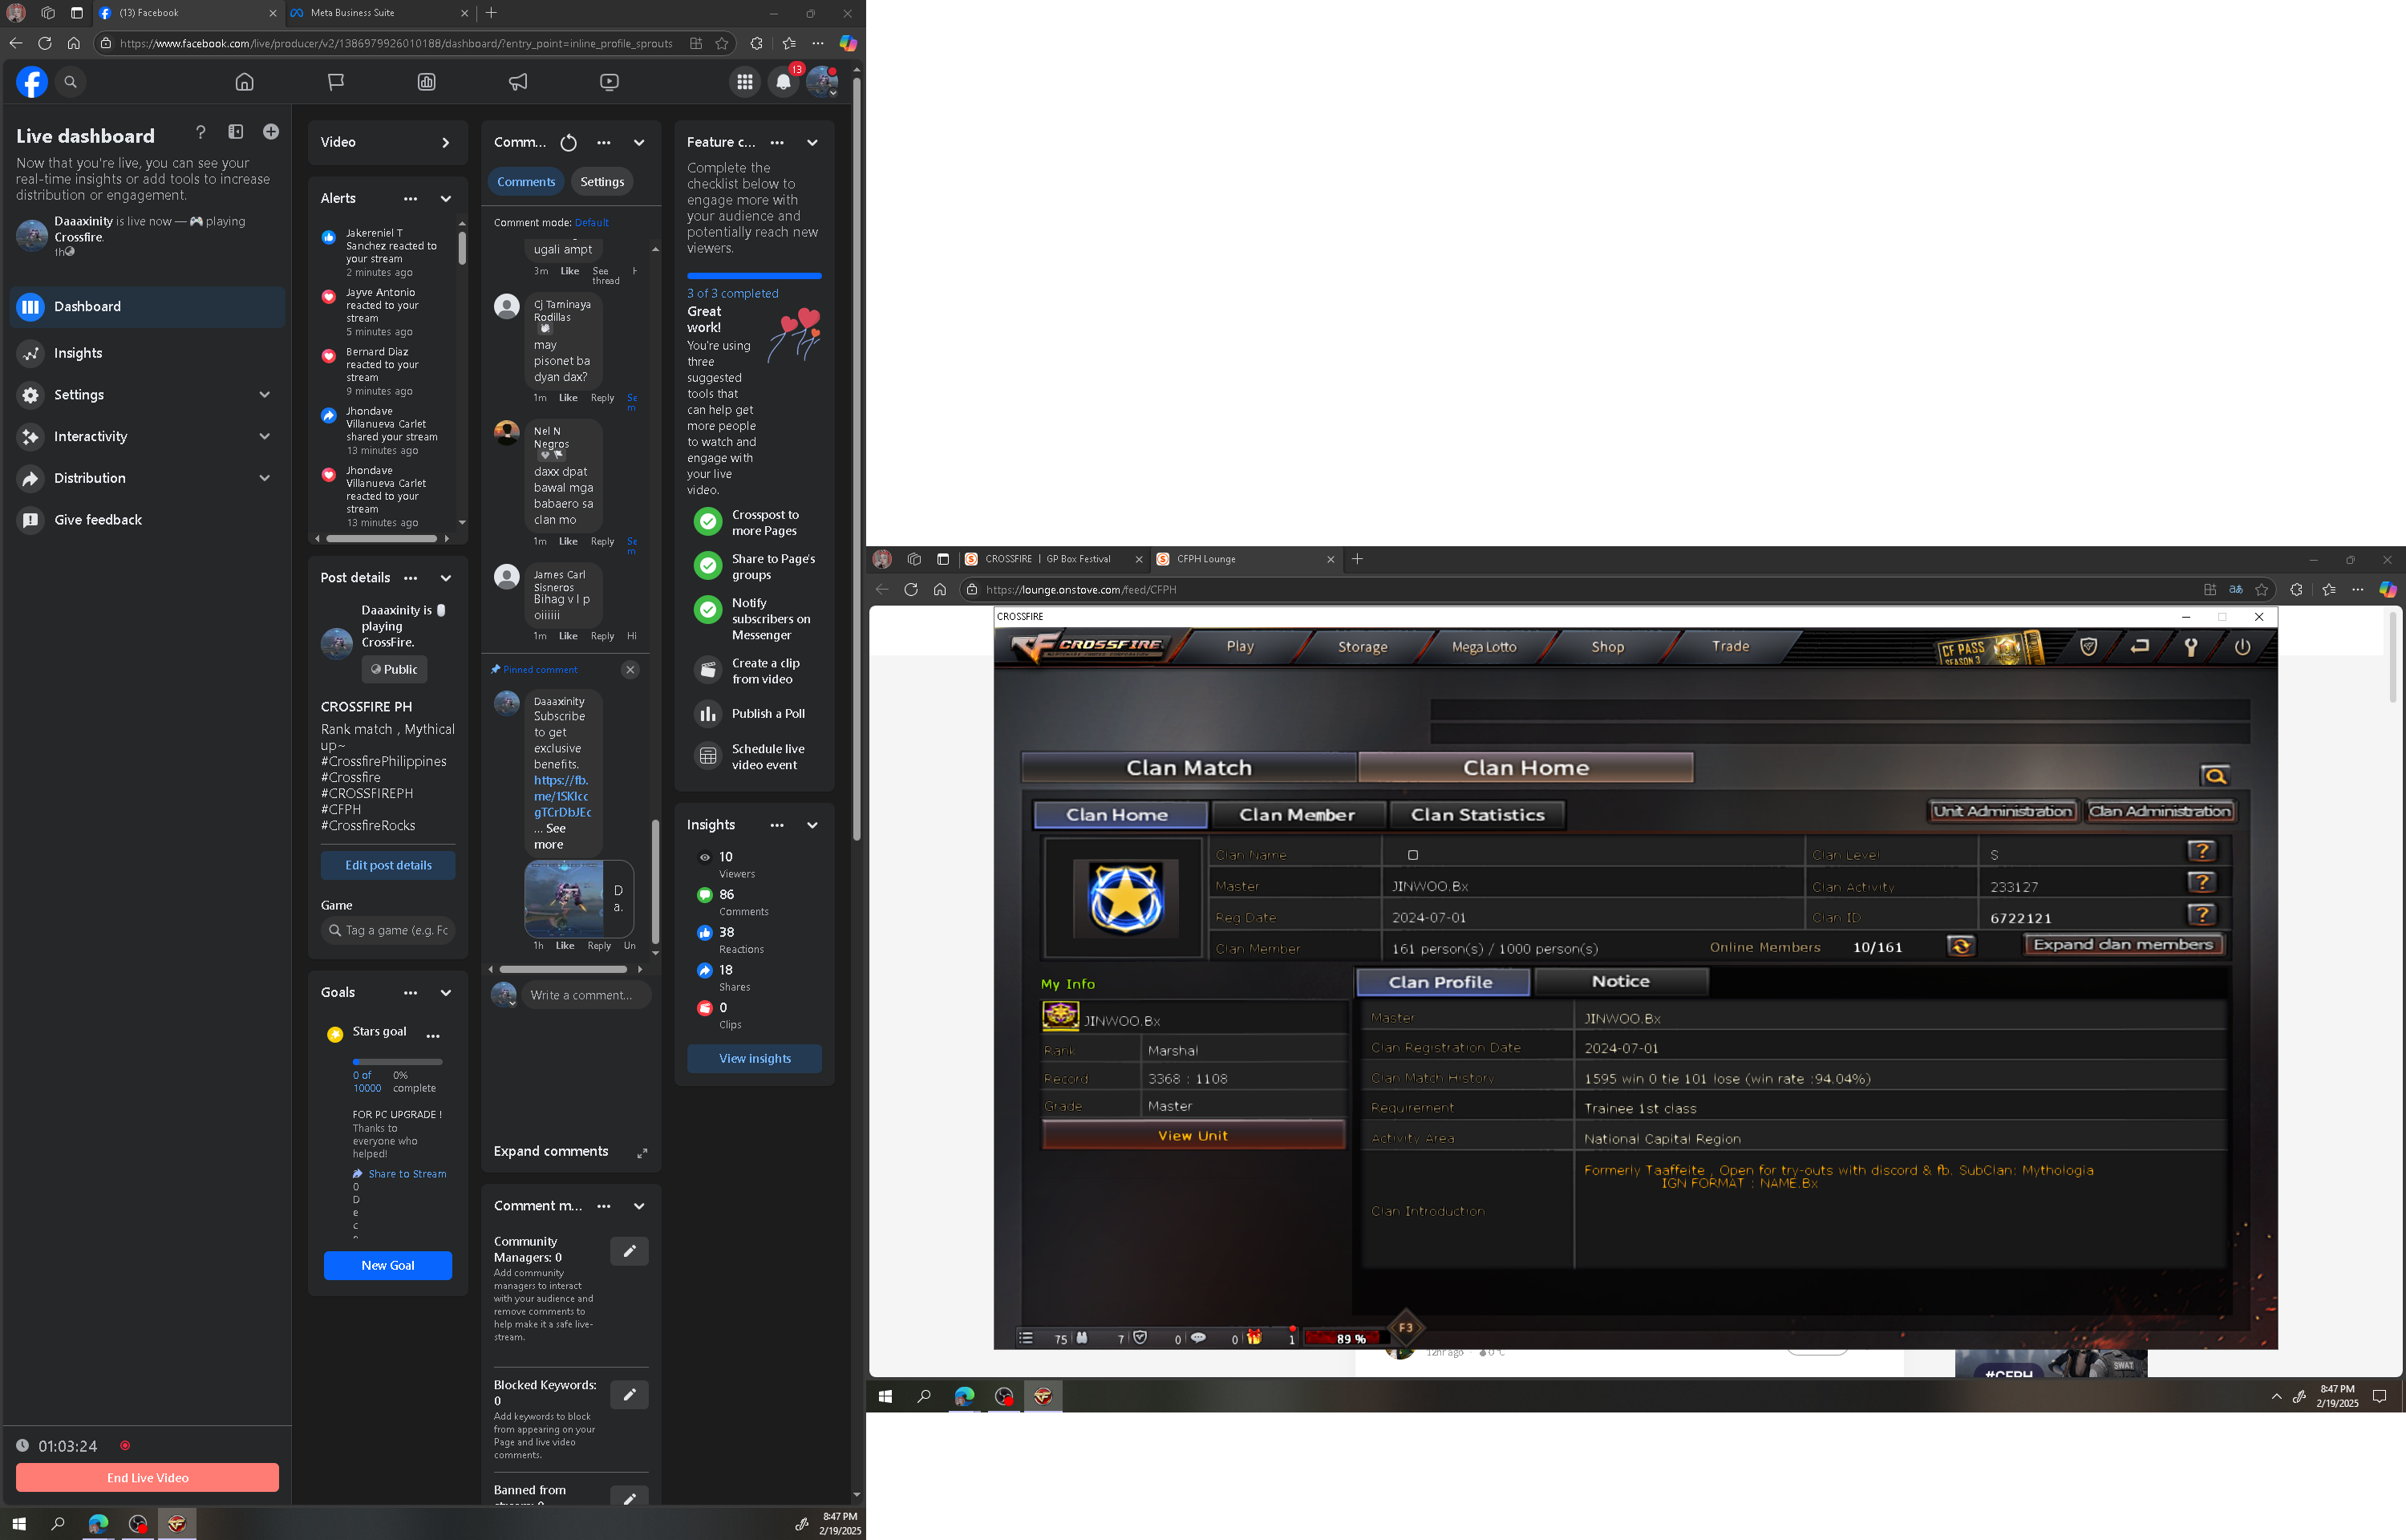Viewport: 2406px width, 1540px height.
Task: Click the Live dashboard help question icon
Action: (x=201, y=132)
